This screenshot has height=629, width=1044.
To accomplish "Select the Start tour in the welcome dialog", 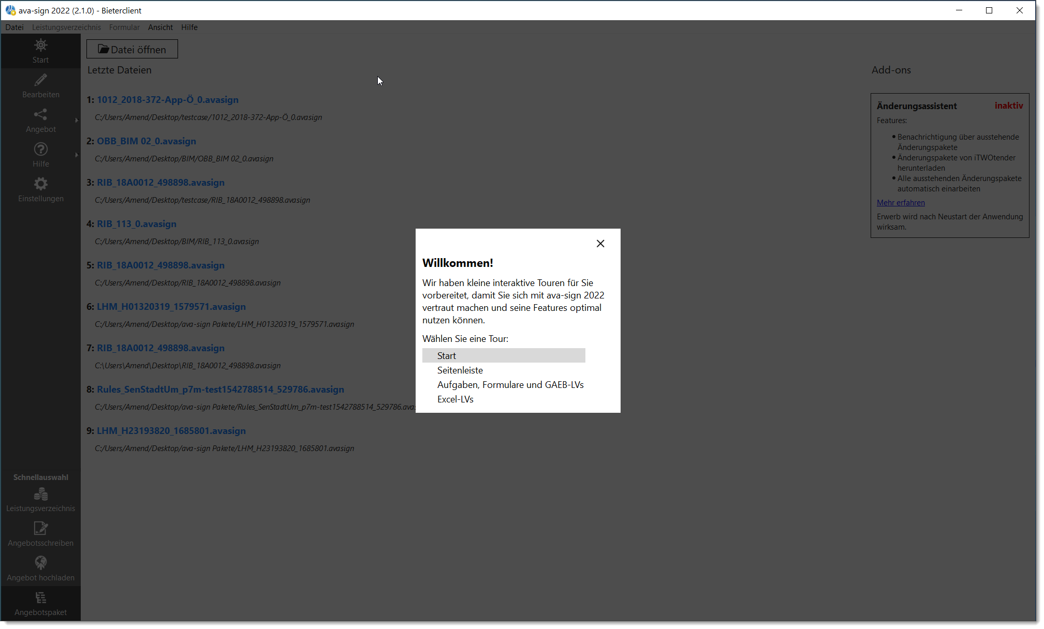I will 503,355.
